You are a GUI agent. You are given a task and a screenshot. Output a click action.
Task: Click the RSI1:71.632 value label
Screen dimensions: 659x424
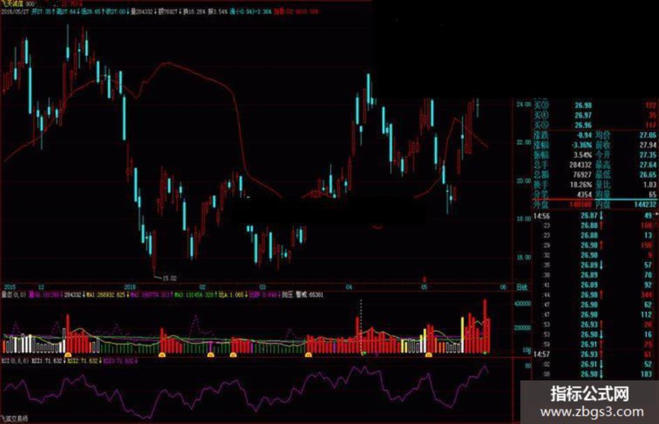[47, 361]
